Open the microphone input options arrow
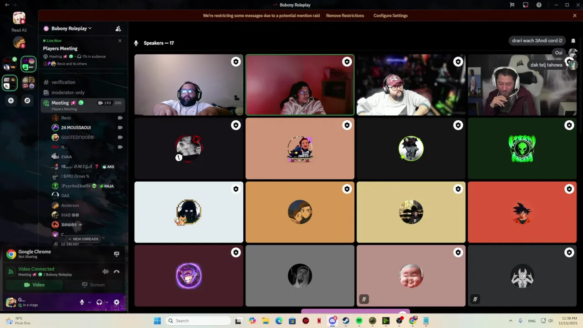 [x=89, y=302]
